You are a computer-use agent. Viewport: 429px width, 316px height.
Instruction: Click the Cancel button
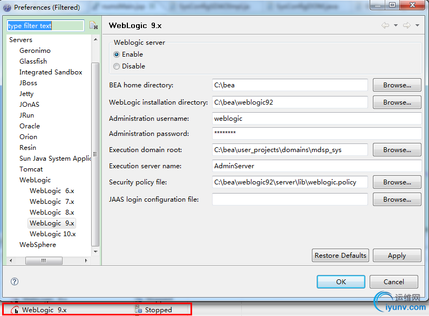click(x=394, y=281)
